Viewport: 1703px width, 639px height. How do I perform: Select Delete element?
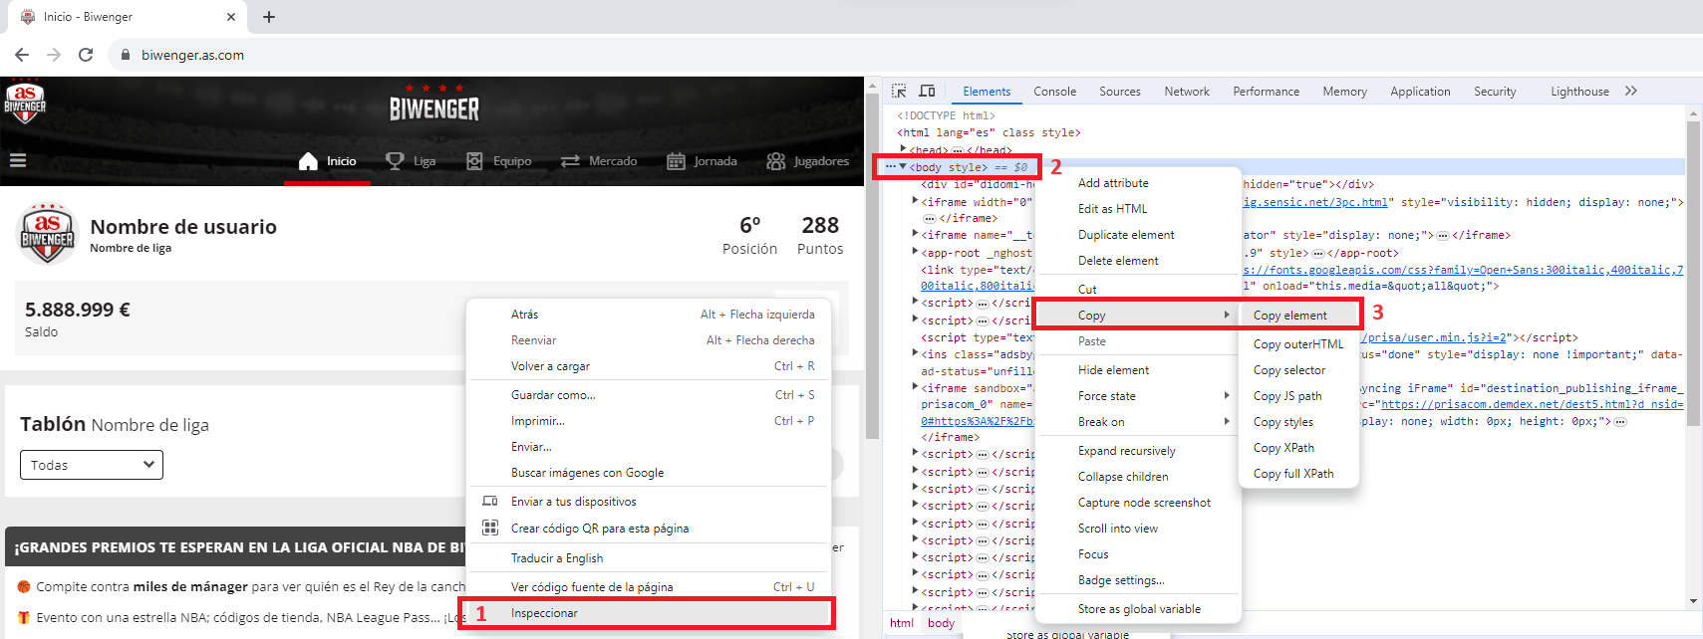[x=1138, y=261]
